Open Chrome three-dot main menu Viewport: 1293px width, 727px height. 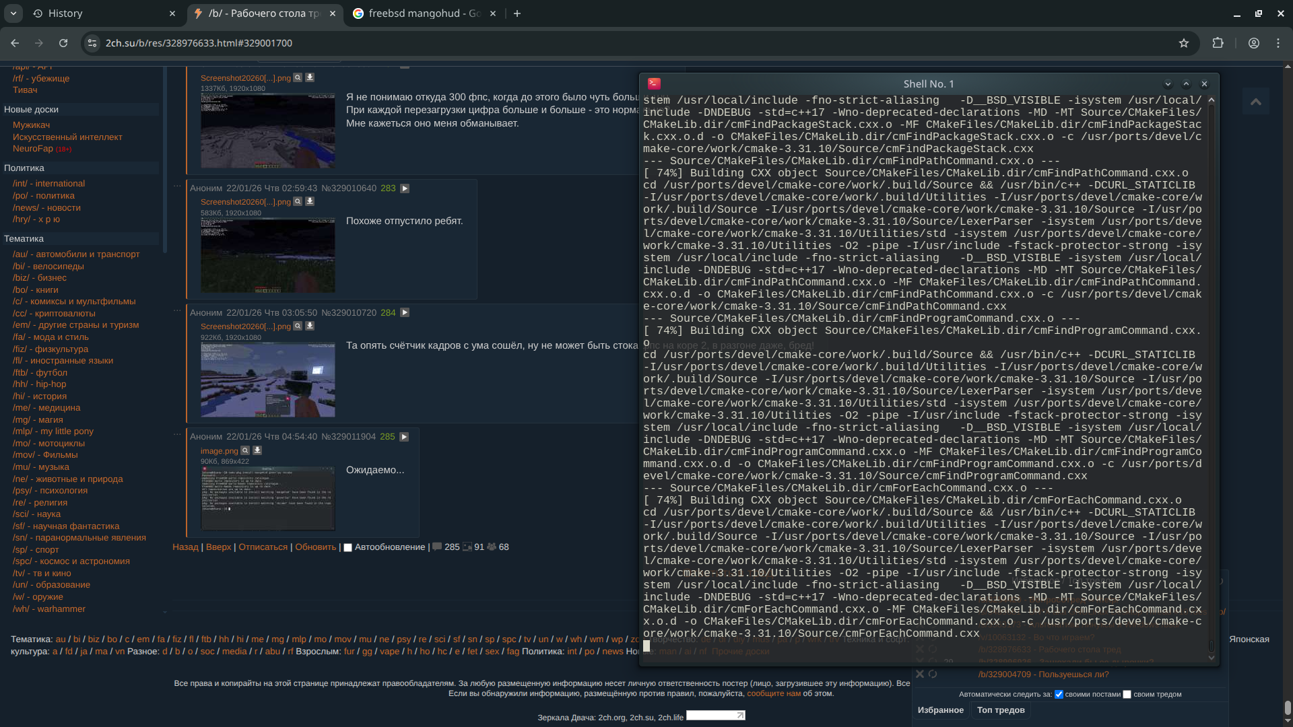[1278, 43]
